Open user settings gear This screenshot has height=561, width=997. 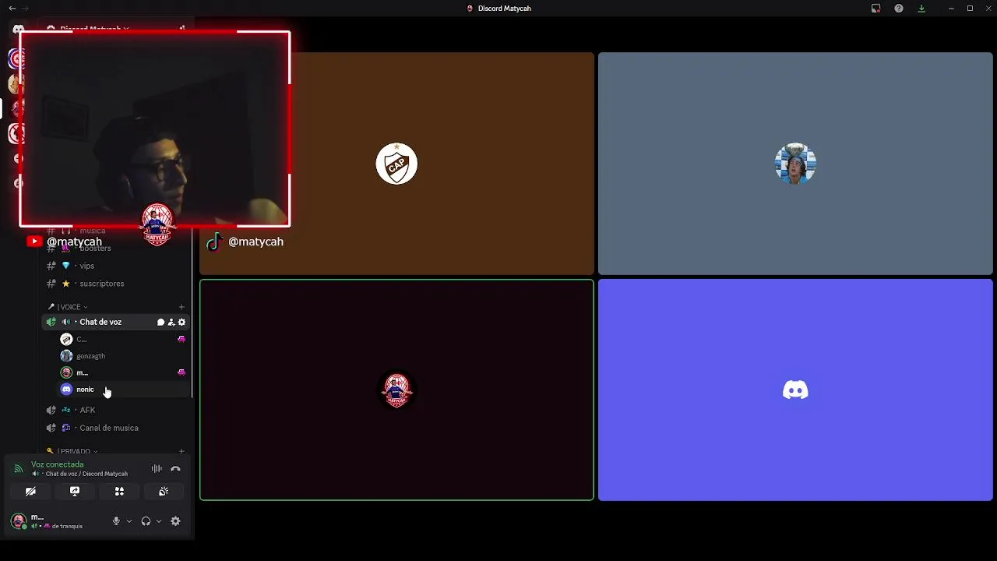[175, 521]
